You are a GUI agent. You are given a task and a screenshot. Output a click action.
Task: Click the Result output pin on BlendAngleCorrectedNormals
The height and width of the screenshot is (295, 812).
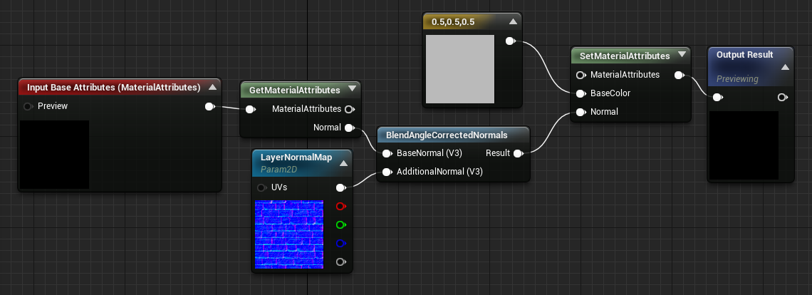click(x=518, y=153)
